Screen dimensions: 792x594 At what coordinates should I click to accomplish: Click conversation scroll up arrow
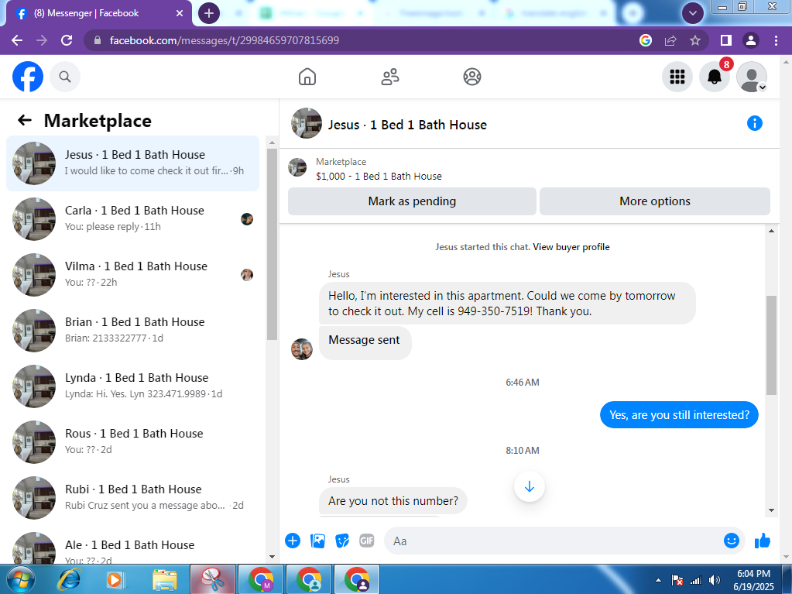point(771,232)
